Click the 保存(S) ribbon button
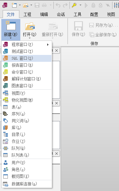This screenshot has width=119, height=191. tap(78, 29)
